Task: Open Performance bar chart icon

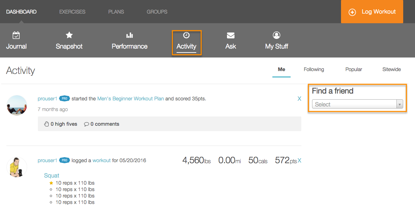Action: pyautogui.click(x=129, y=35)
